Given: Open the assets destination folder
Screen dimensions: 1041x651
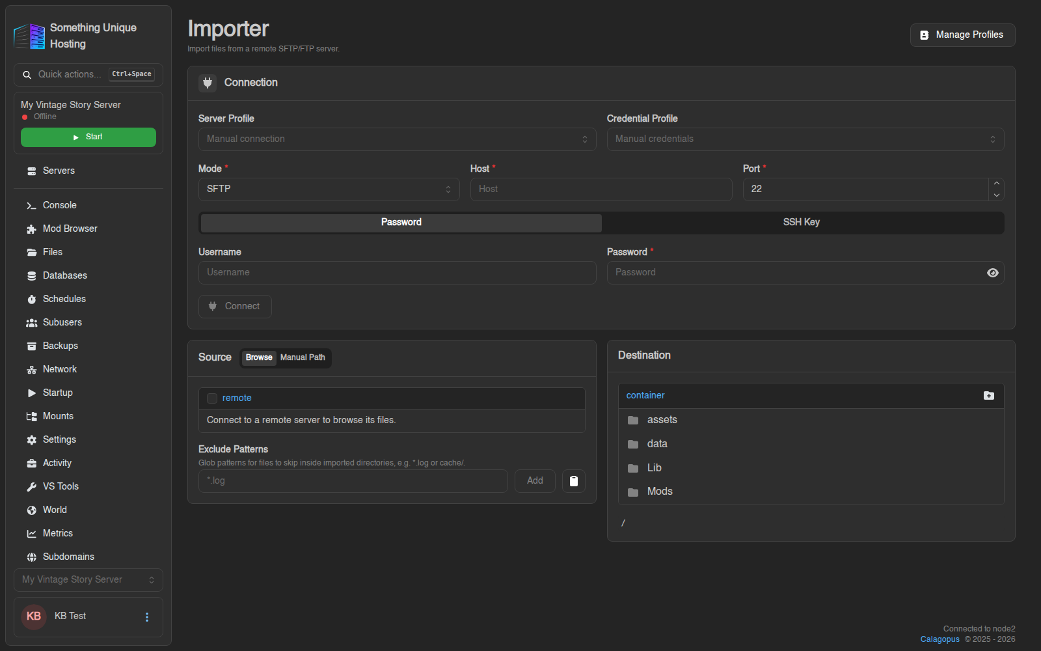Looking at the screenshot, I should click(x=811, y=421).
